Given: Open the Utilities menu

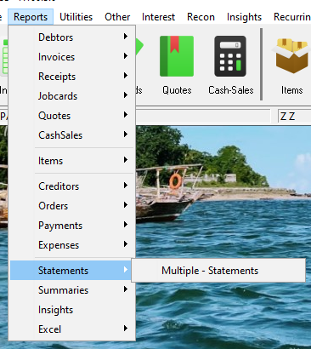Looking at the screenshot, I should [76, 17].
